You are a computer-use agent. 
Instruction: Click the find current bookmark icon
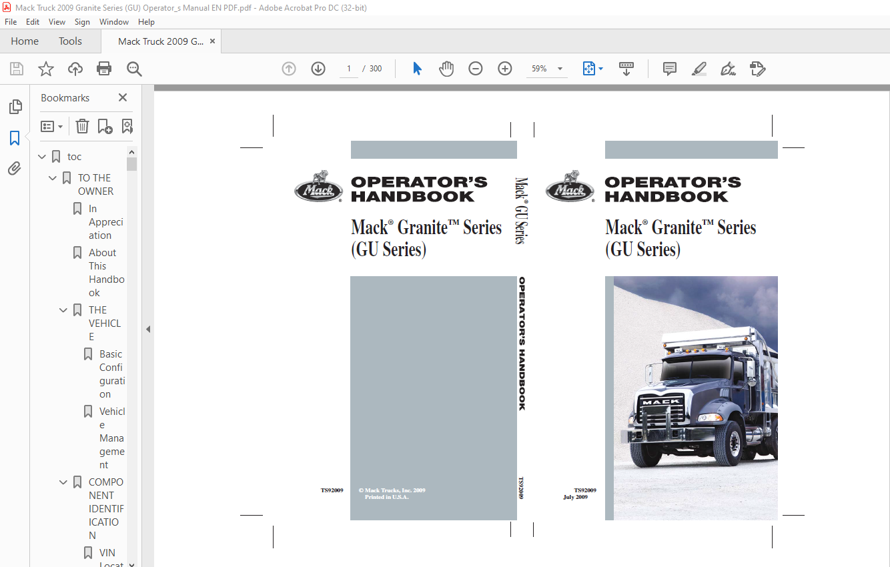click(127, 126)
